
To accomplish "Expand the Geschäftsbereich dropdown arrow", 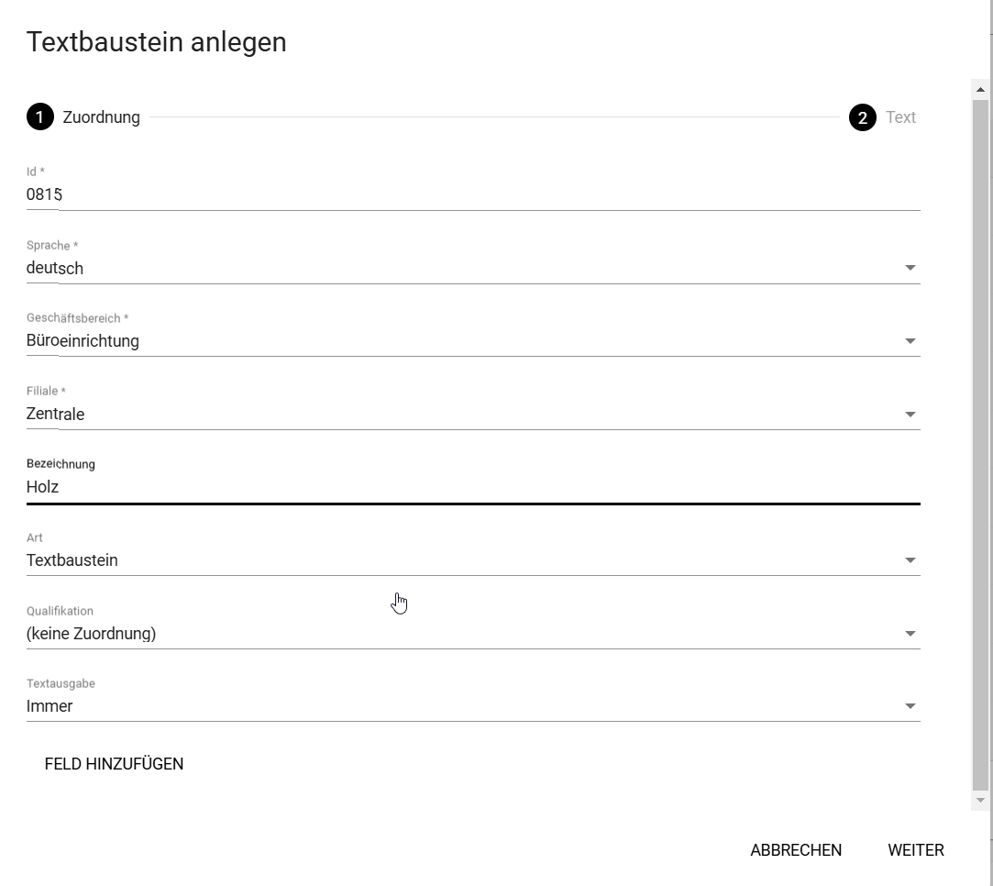I will coord(910,340).
